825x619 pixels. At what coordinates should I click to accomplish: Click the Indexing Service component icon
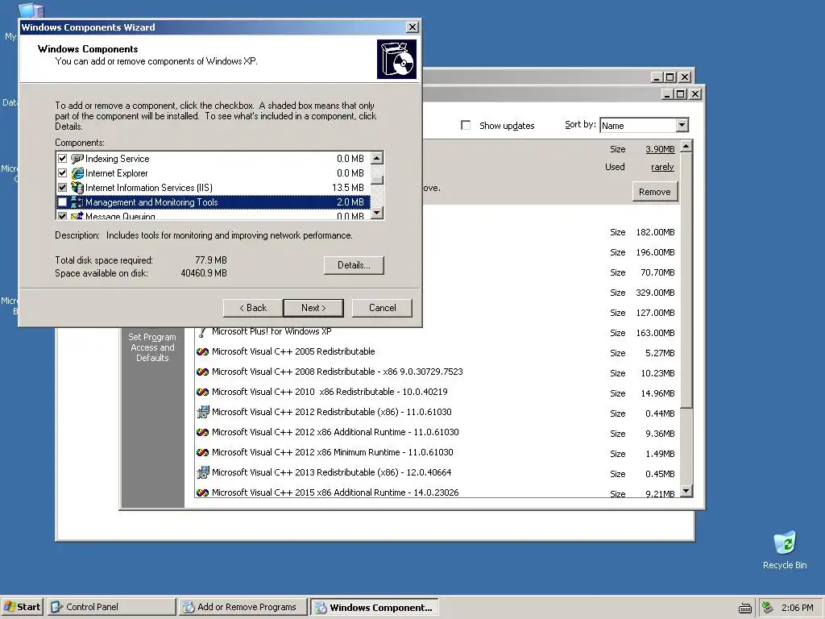coord(77,159)
